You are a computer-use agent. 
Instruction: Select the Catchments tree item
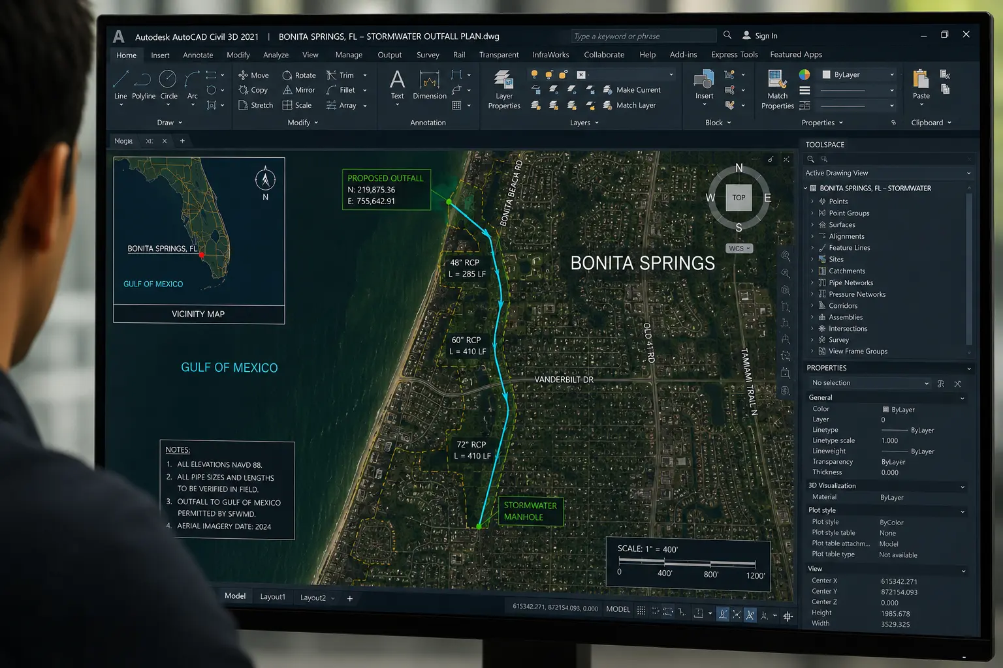coord(847,271)
